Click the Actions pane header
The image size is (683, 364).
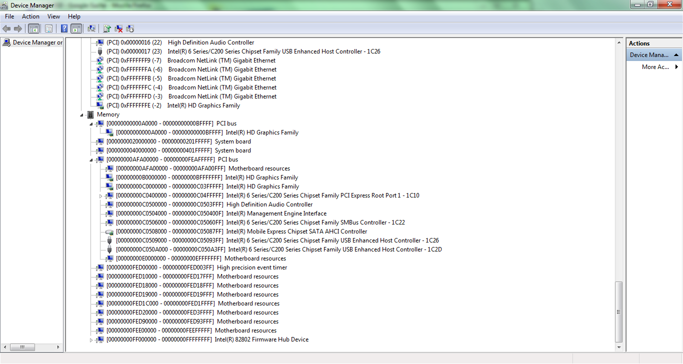coord(654,43)
